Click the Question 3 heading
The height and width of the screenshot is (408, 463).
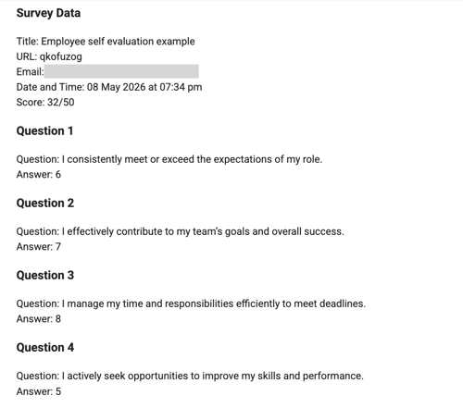point(45,275)
